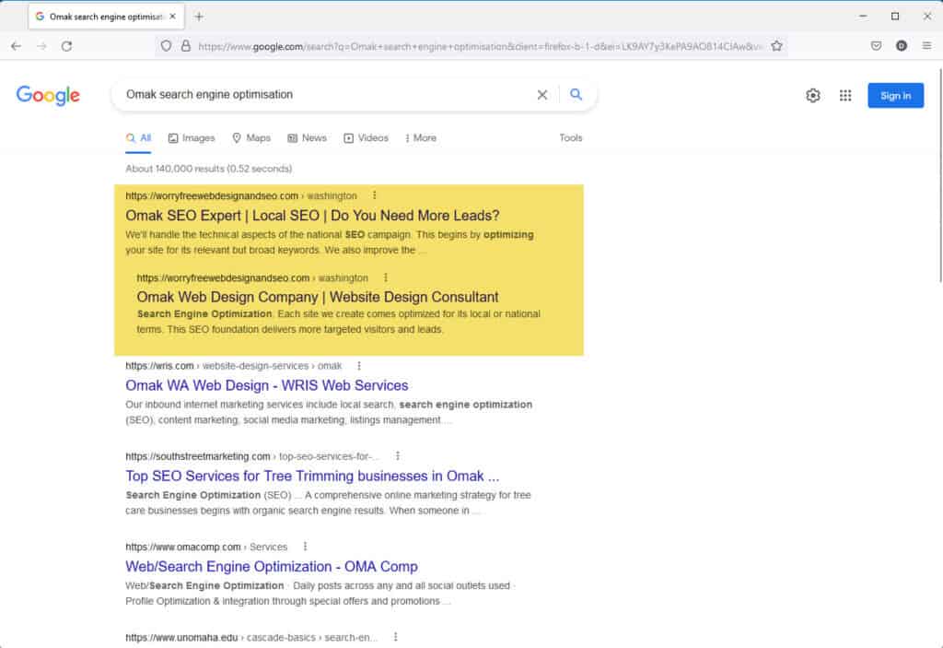Click the padlock site security icon
943x648 pixels.
click(186, 46)
